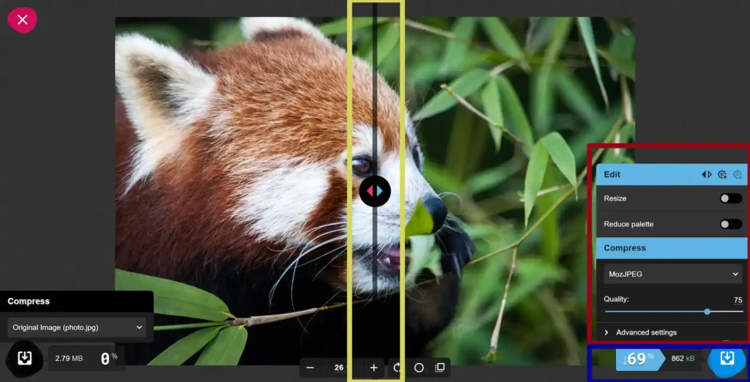Open the MozJPEG codec dropdown
750x382 pixels.
(673, 274)
